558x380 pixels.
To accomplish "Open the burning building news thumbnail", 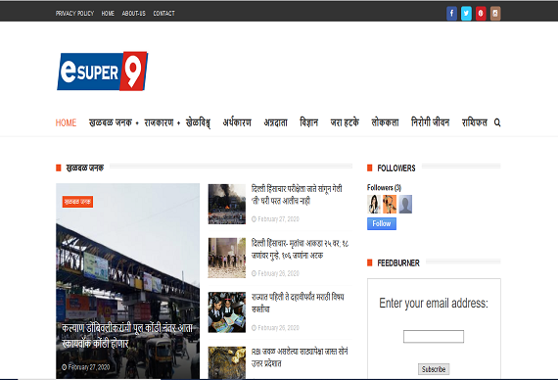I will (x=227, y=204).
